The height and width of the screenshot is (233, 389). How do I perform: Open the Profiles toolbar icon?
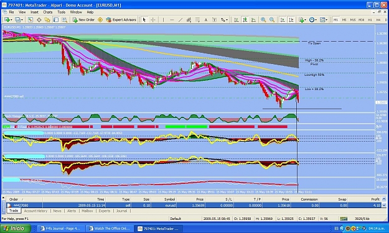pyautogui.click(x=17, y=20)
